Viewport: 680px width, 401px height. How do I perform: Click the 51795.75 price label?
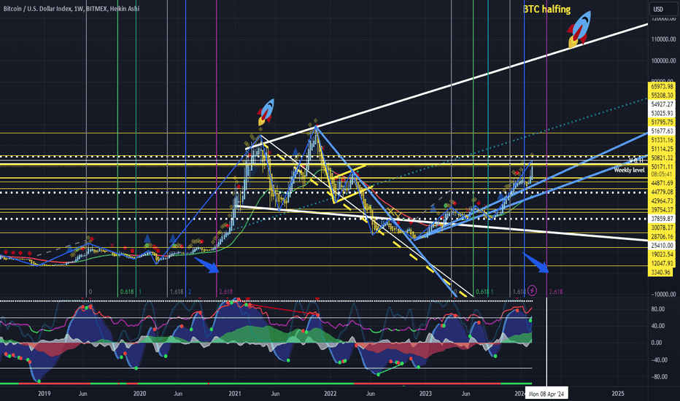[662, 122]
